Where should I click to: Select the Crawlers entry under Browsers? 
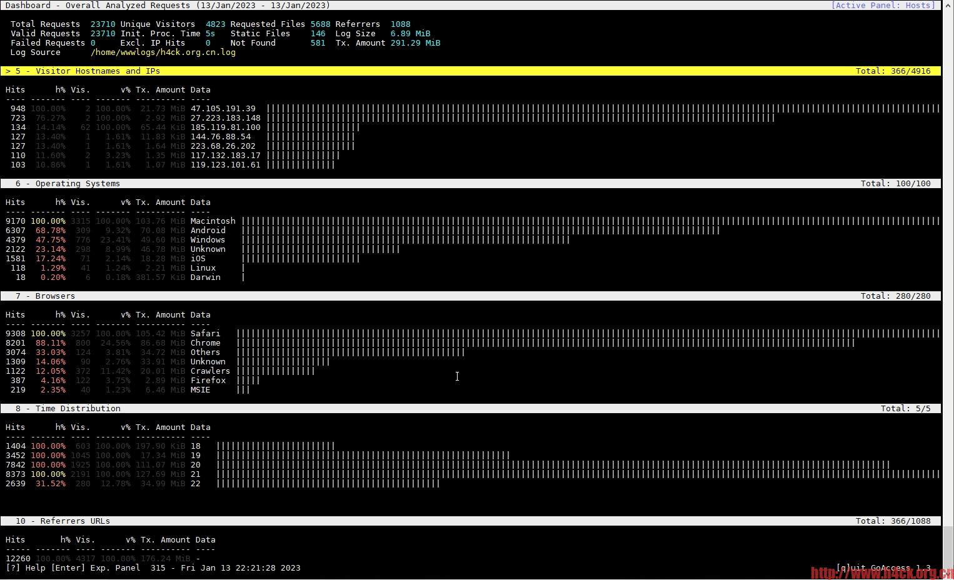pyautogui.click(x=210, y=371)
